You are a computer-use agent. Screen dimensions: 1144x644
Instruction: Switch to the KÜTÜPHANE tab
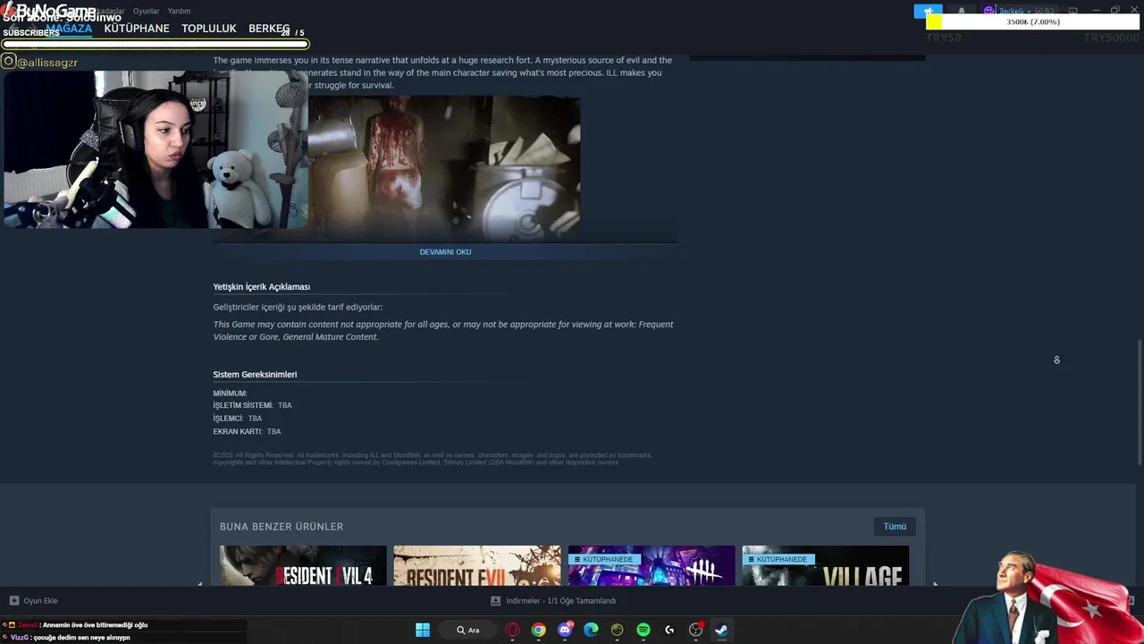137,29
